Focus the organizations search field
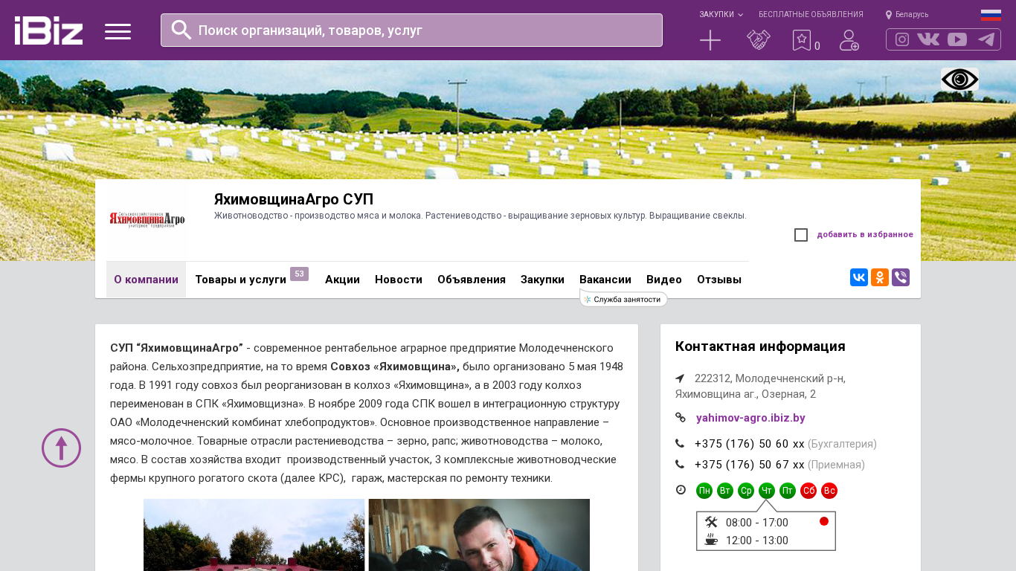The width and height of the screenshot is (1016, 571). [411, 30]
